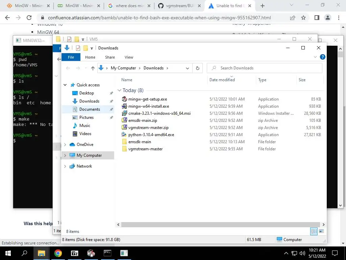Open the Home ribbon tab

[90, 57]
